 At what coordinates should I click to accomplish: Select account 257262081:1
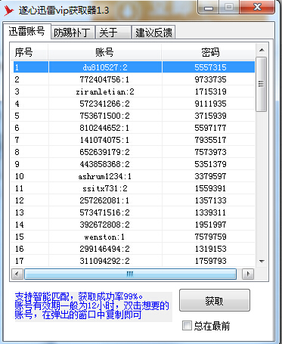(x=104, y=200)
